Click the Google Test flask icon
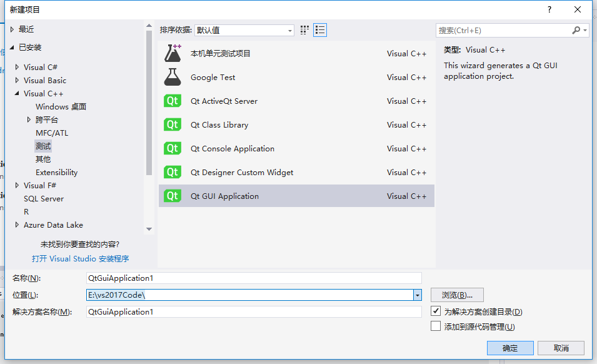Screen dimensions: 597x364 [173, 78]
